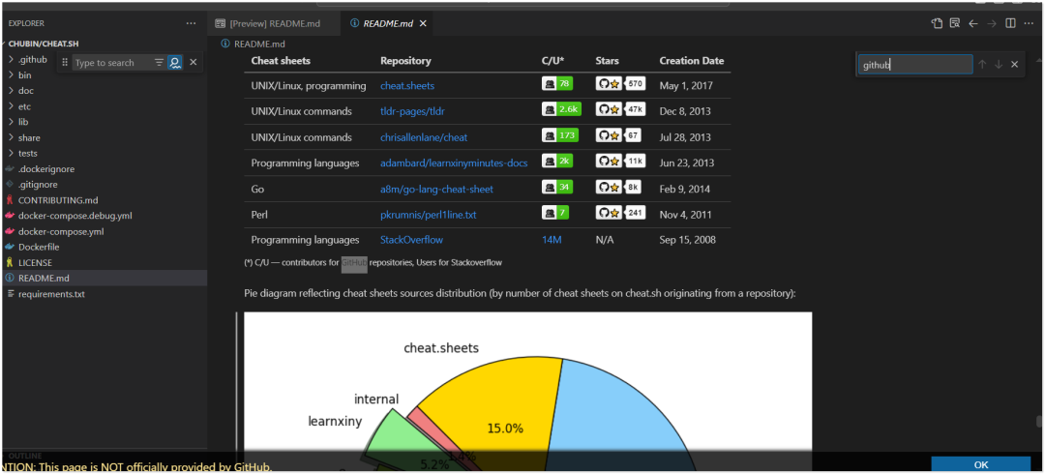Click the GitHub stars badge showing 241
This screenshot has height=474, width=1045.
click(x=620, y=213)
